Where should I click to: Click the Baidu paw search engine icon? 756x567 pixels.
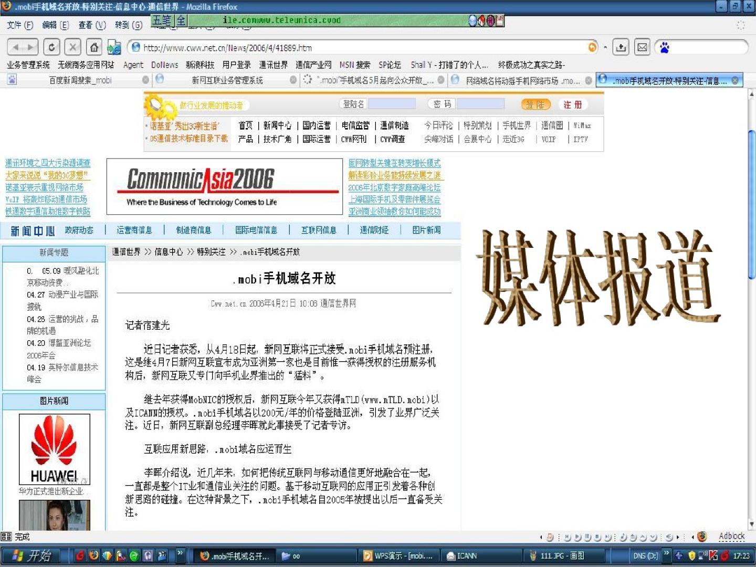pyautogui.click(x=664, y=48)
